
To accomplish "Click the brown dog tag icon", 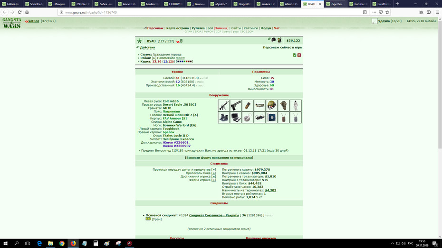I will 284,118.
